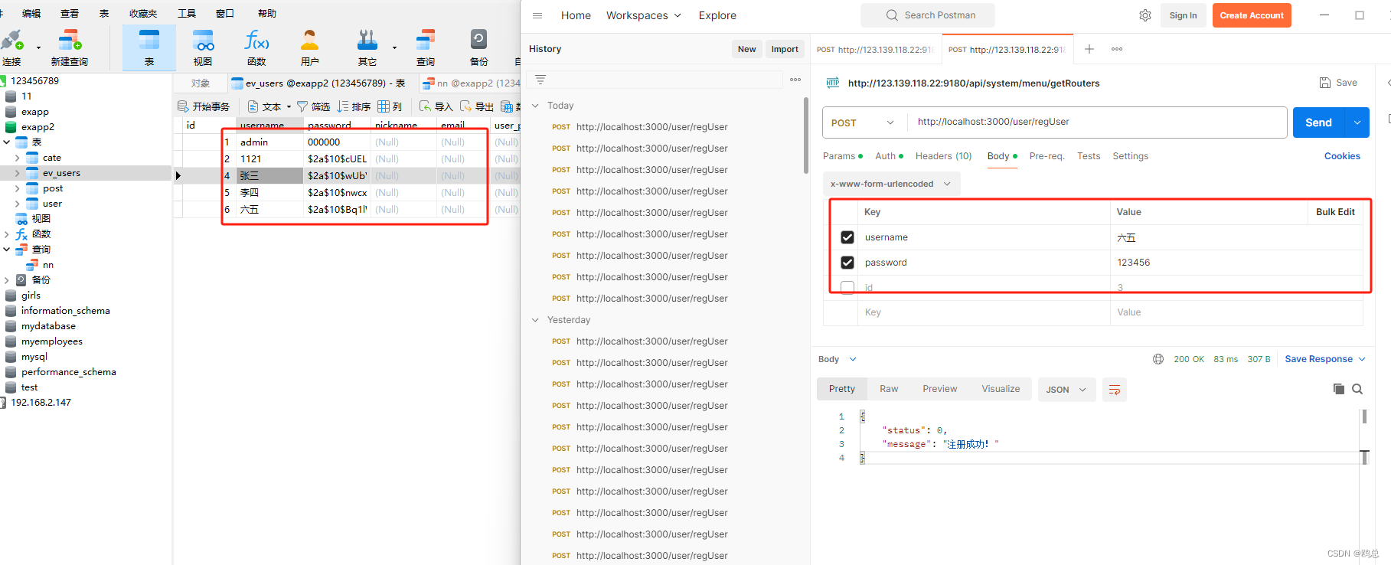Click the Search Postman box

tap(928, 15)
